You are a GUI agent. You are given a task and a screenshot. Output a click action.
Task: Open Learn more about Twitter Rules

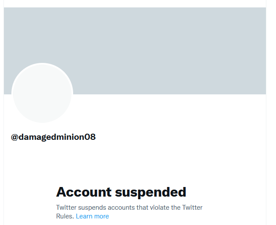tap(92, 216)
